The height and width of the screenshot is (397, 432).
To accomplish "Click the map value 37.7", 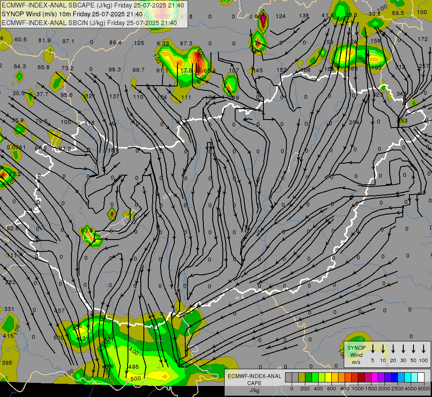I will [42, 94].
